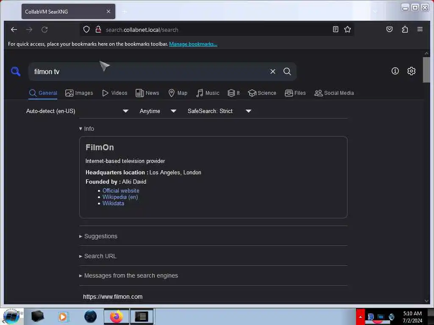Reload the page with the refresh icon

pos(45,30)
